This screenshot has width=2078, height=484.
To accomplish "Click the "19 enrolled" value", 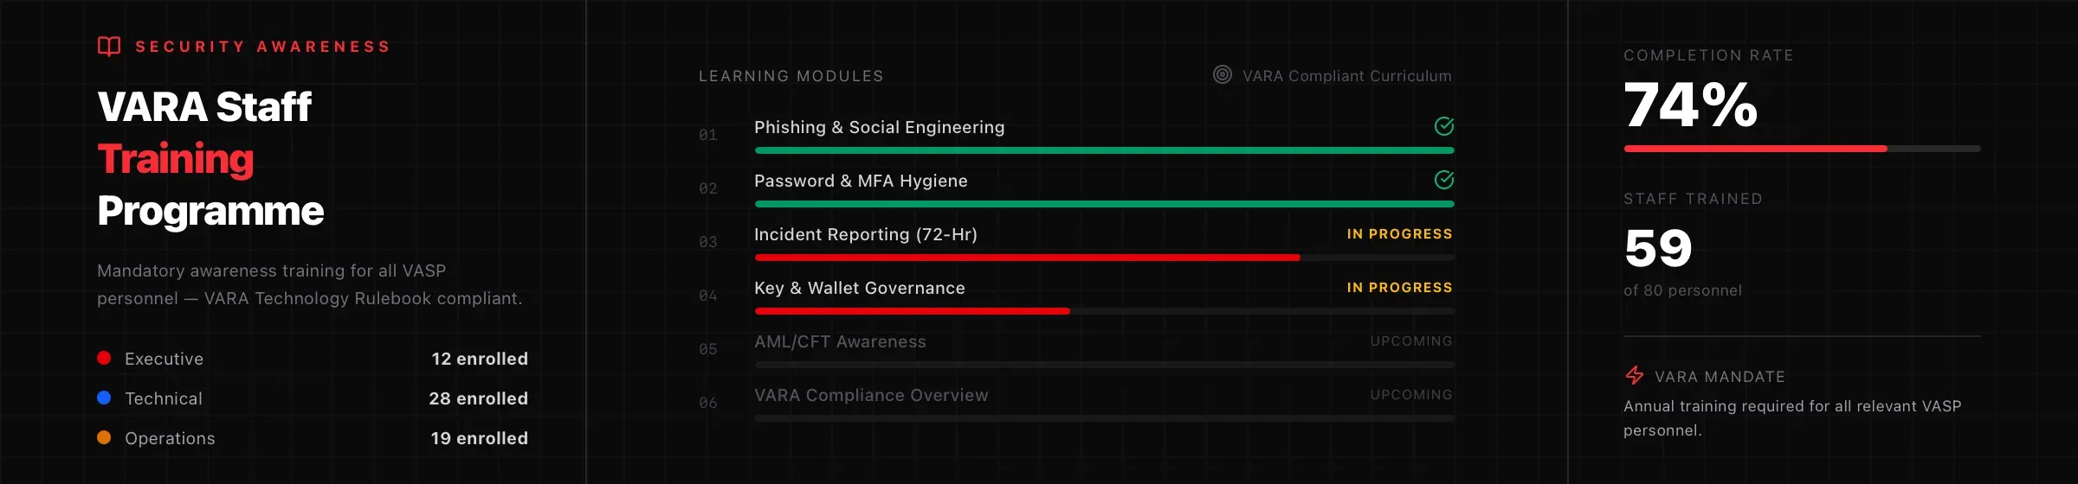I will (479, 438).
